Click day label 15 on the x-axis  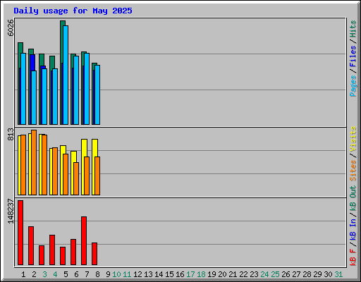169,274
